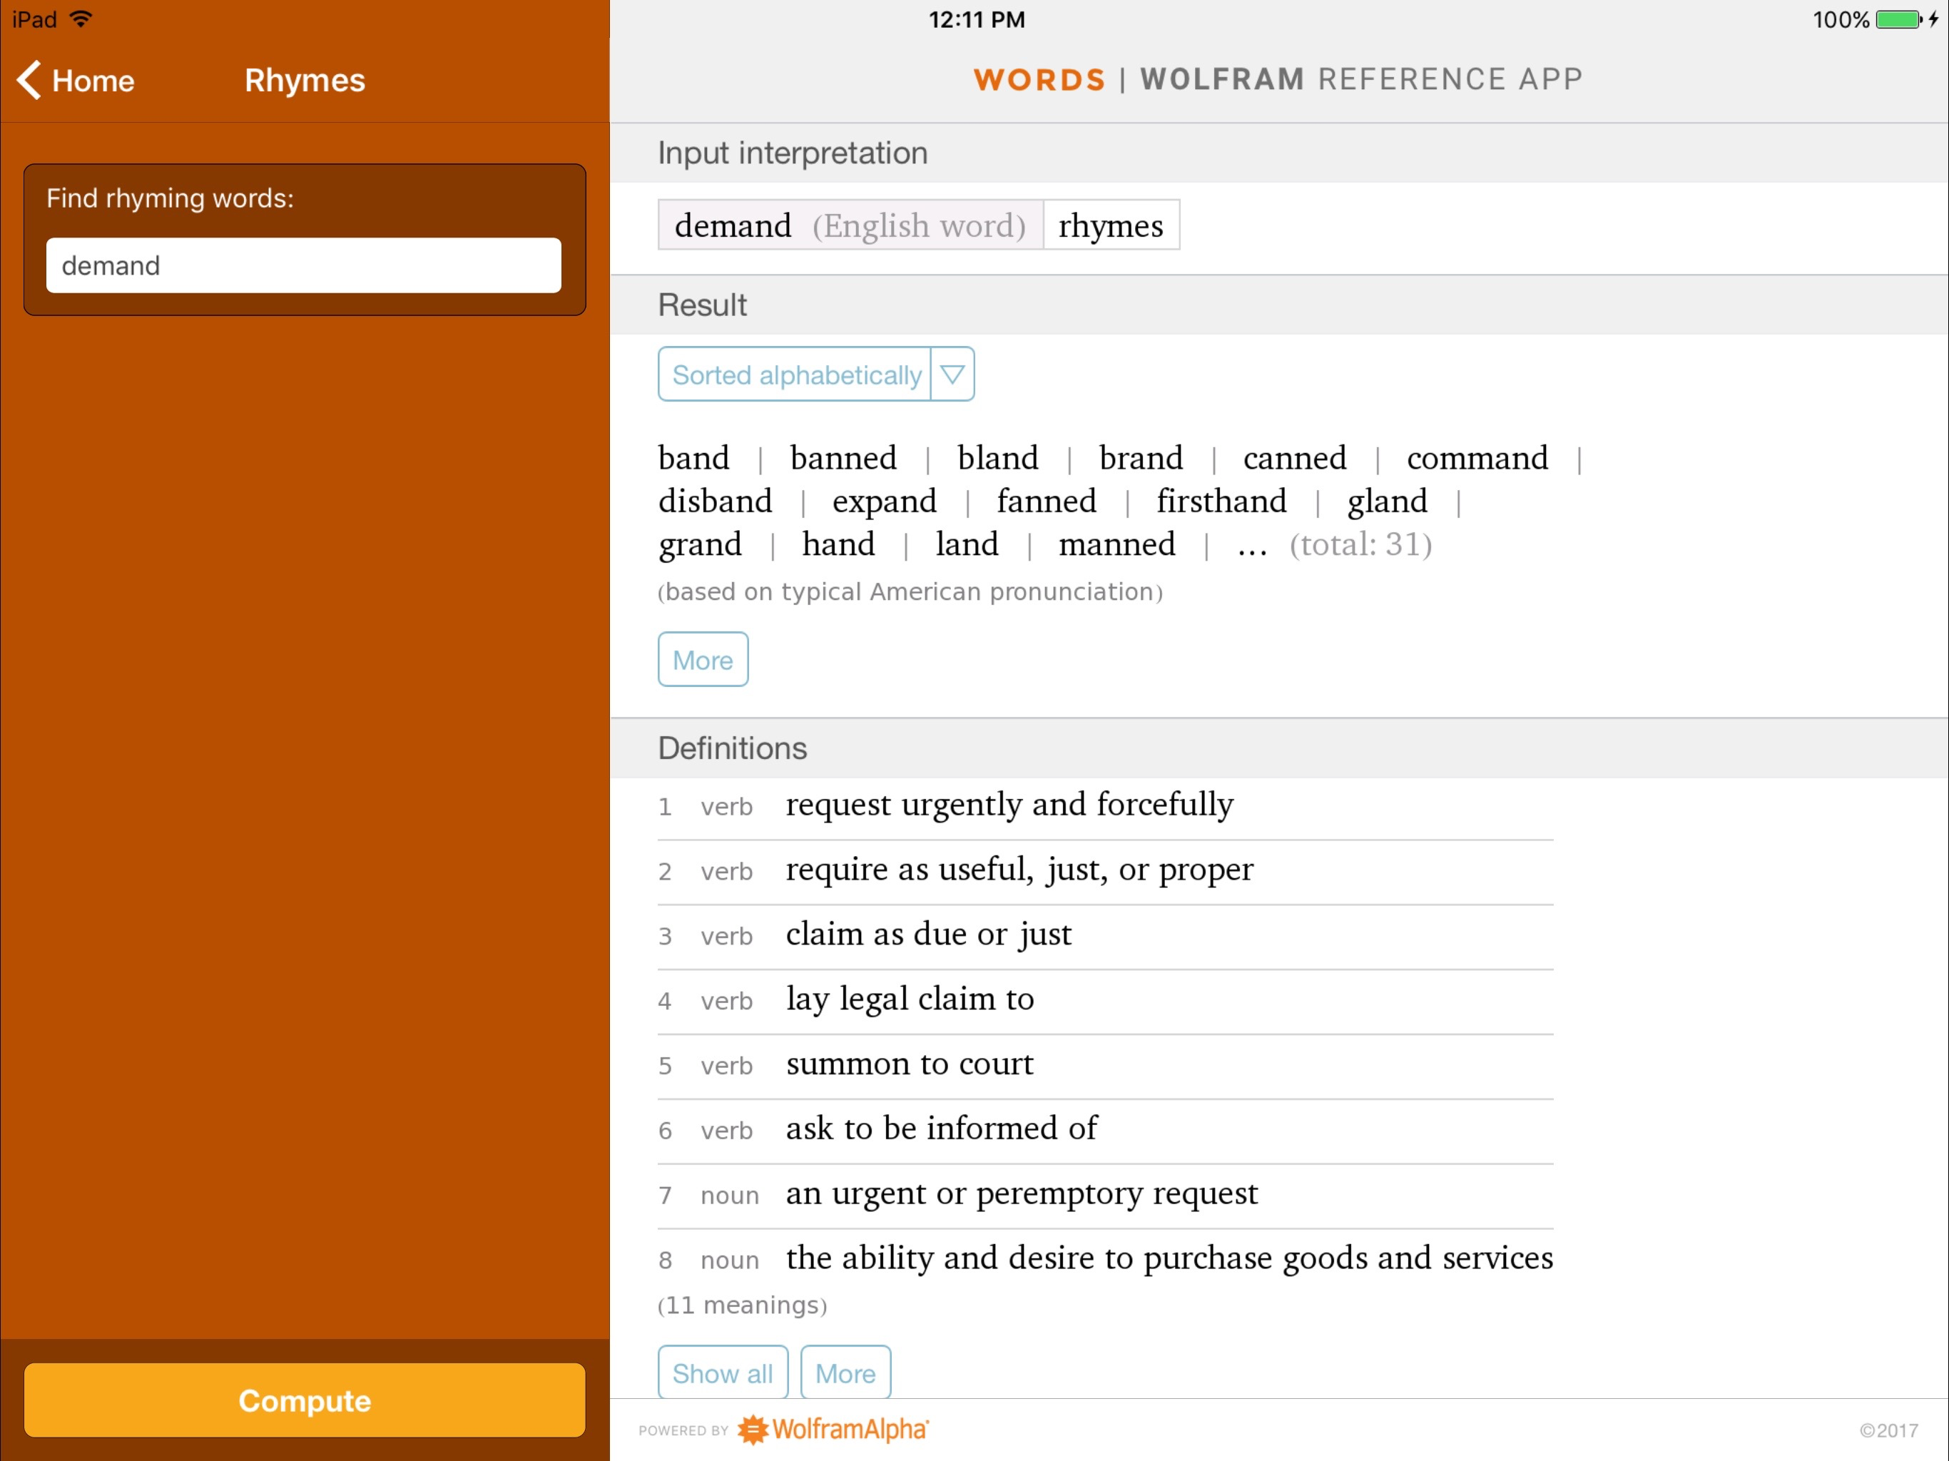The image size is (1949, 1461).
Task: Tap the WORDS Wolfram Reference App title
Action: click(1277, 79)
